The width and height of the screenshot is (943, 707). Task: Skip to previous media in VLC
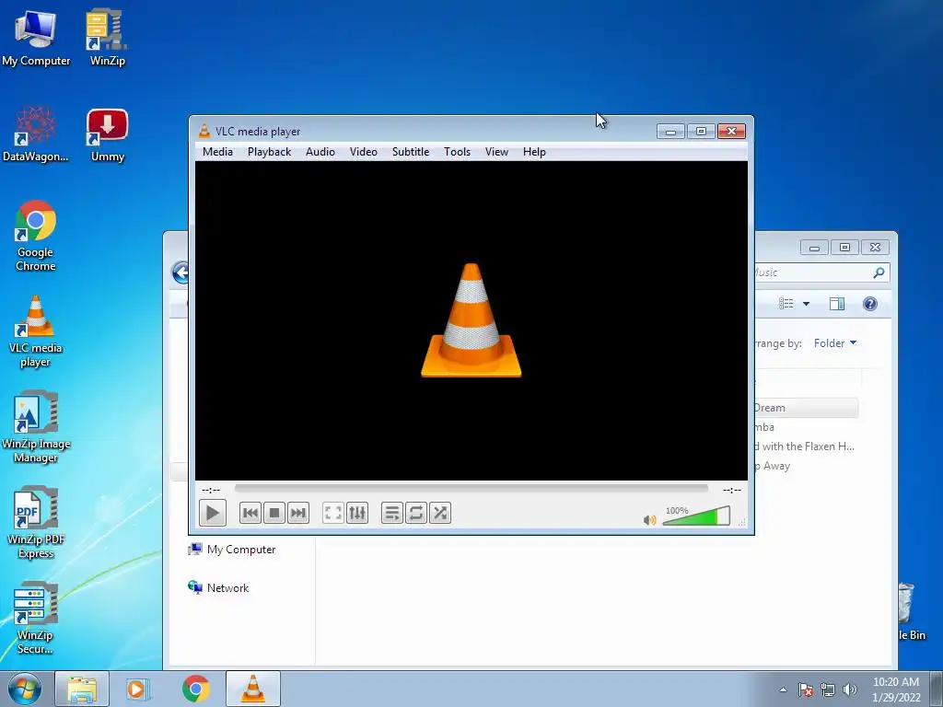pos(250,513)
